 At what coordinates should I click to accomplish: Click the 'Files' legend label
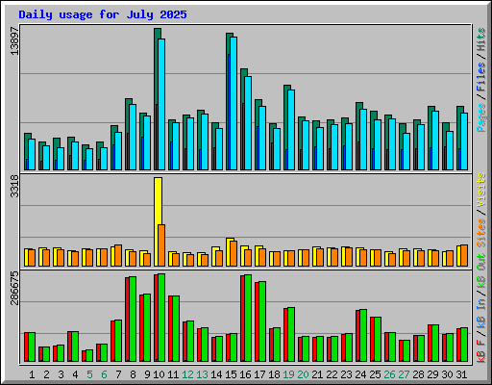point(481,77)
